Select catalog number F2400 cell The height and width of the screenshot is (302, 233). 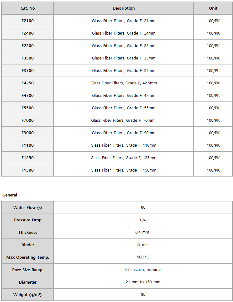click(x=27, y=33)
